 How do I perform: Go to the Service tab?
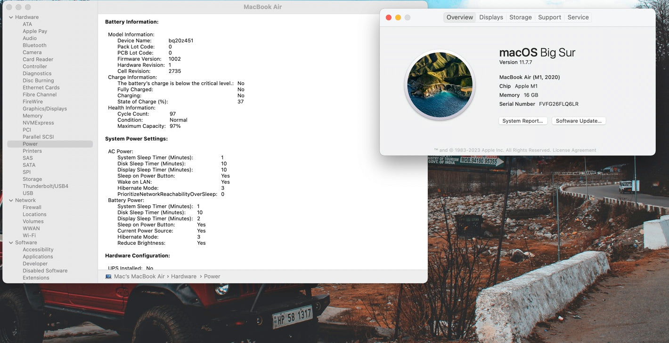click(578, 17)
